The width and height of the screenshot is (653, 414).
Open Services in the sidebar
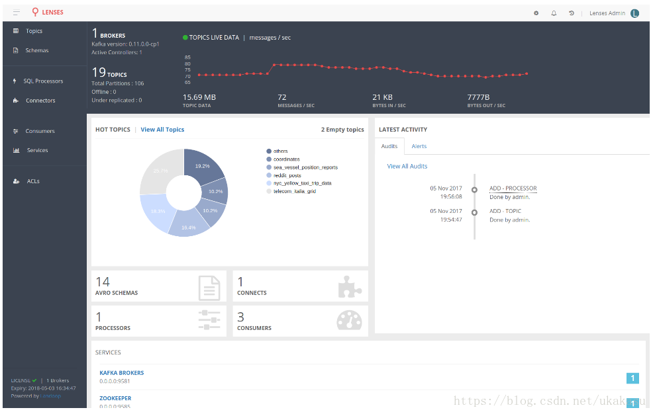point(38,150)
